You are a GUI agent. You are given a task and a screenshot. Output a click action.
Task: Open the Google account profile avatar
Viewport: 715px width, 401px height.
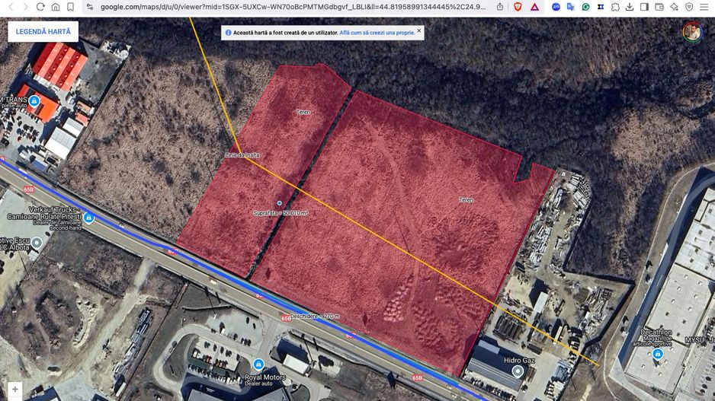click(x=692, y=32)
